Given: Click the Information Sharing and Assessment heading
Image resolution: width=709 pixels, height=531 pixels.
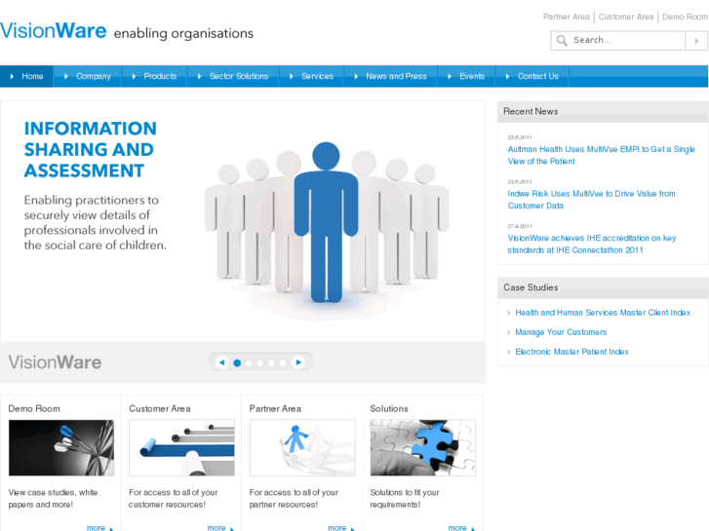Looking at the screenshot, I should tap(91, 150).
